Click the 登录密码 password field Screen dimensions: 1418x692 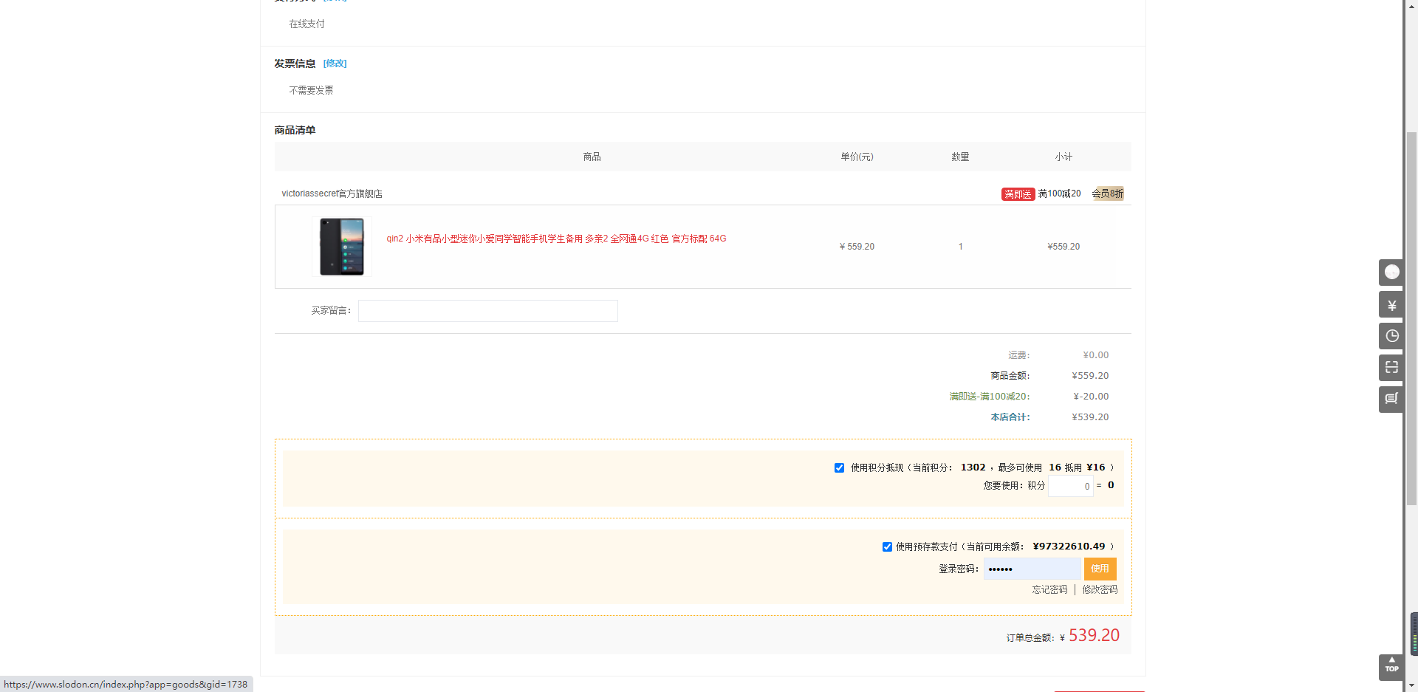click(1032, 569)
